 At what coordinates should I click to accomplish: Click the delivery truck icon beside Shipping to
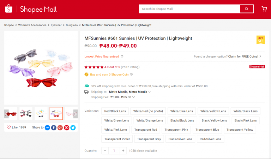coord(86,92)
